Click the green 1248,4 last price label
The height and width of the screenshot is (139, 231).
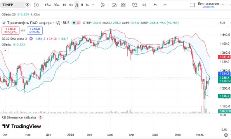[x=224, y=78]
